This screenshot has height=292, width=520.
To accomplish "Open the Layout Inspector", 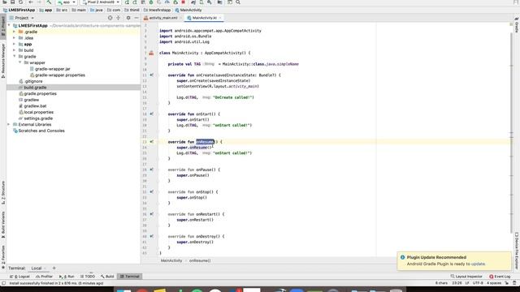I will [466, 277].
